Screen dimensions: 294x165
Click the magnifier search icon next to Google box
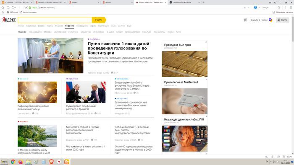click(279, 8)
